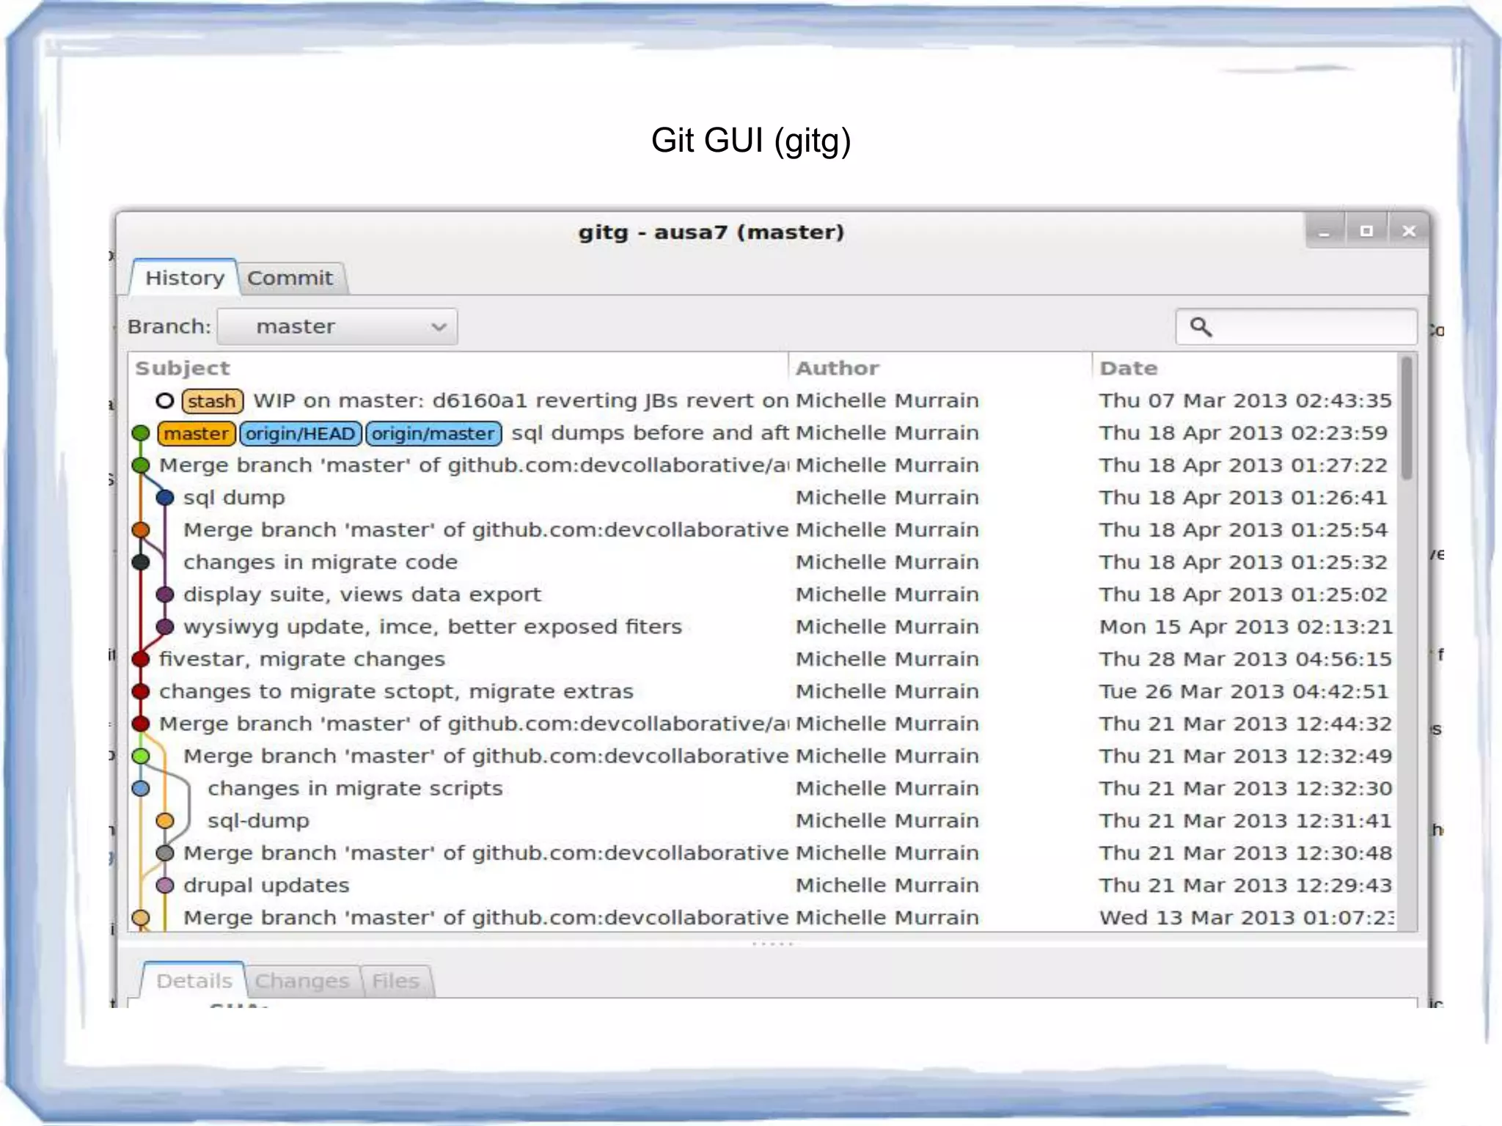Click the pane divider handle dots
The width and height of the screenshot is (1502, 1126).
[x=772, y=943]
